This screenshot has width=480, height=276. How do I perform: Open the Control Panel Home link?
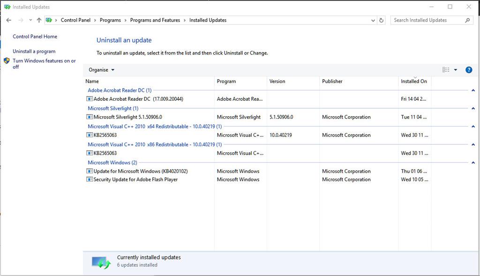[35, 37]
